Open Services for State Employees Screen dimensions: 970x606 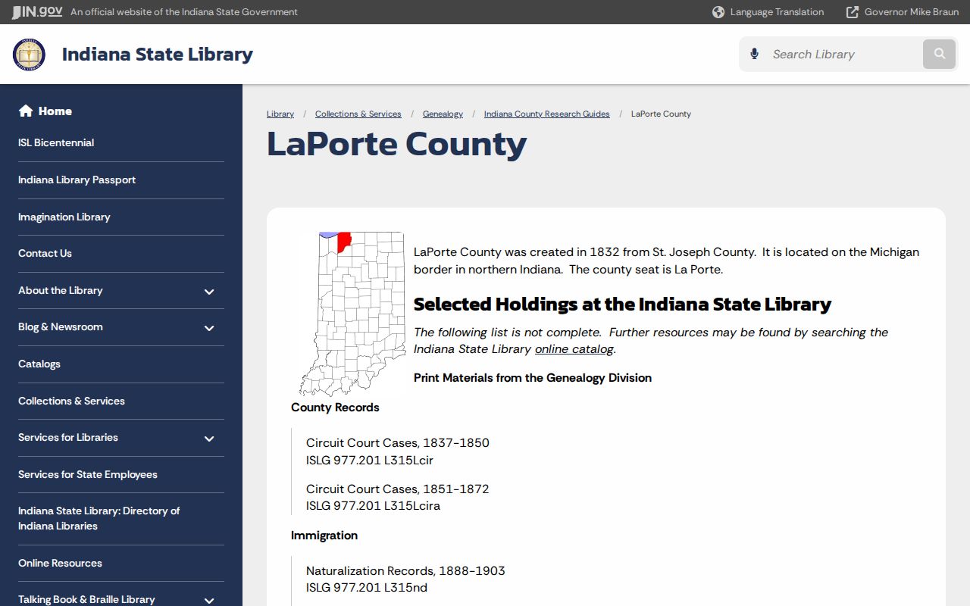coord(88,475)
